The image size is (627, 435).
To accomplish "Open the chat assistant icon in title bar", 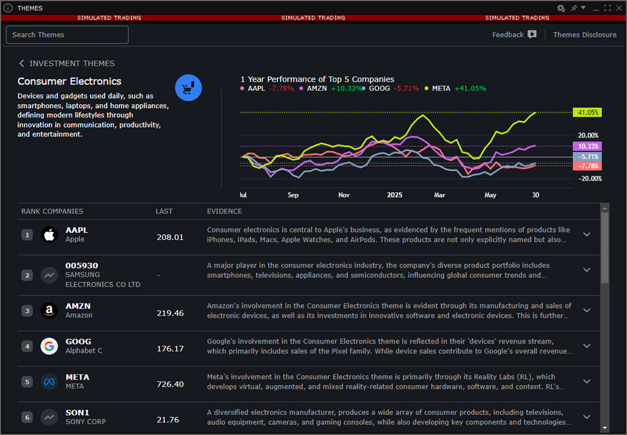I will pyautogui.click(x=561, y=8).
